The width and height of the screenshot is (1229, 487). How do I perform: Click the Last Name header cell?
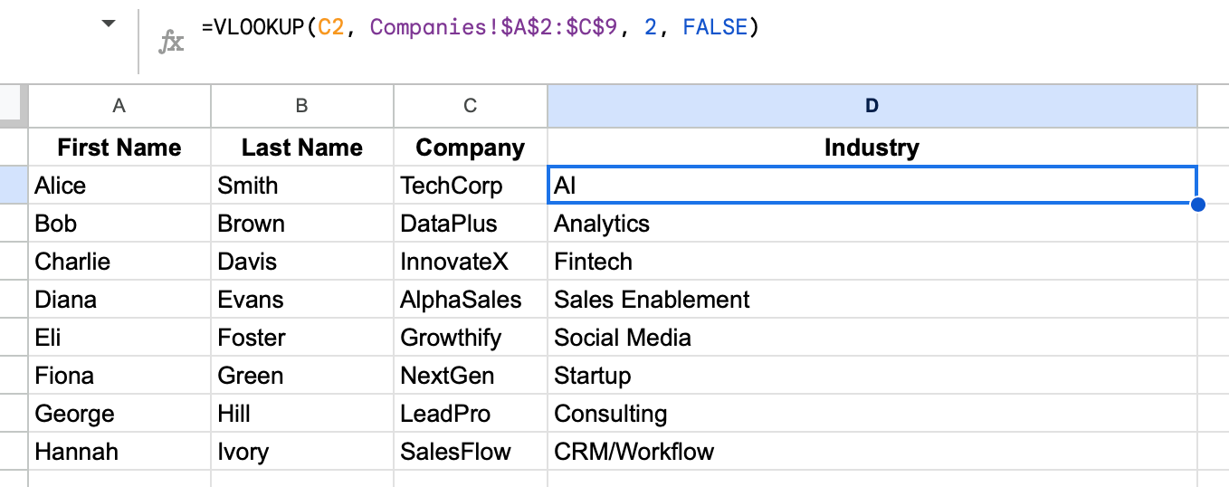click(301, 148)
